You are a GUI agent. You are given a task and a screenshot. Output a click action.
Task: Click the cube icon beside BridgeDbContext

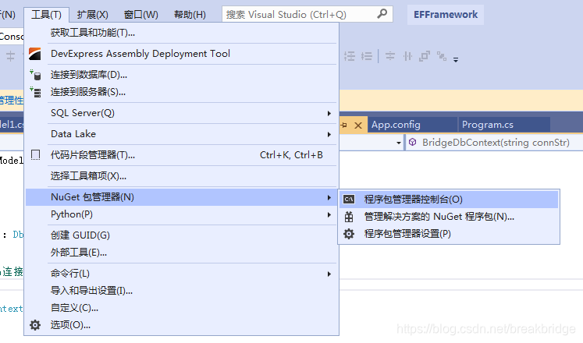[x=412, y=142]
